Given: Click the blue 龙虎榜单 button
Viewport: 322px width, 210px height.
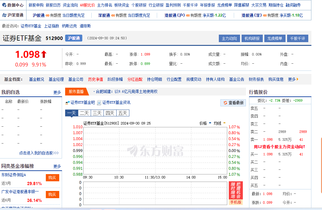Looking at the screenshot, I should point(275,38).
